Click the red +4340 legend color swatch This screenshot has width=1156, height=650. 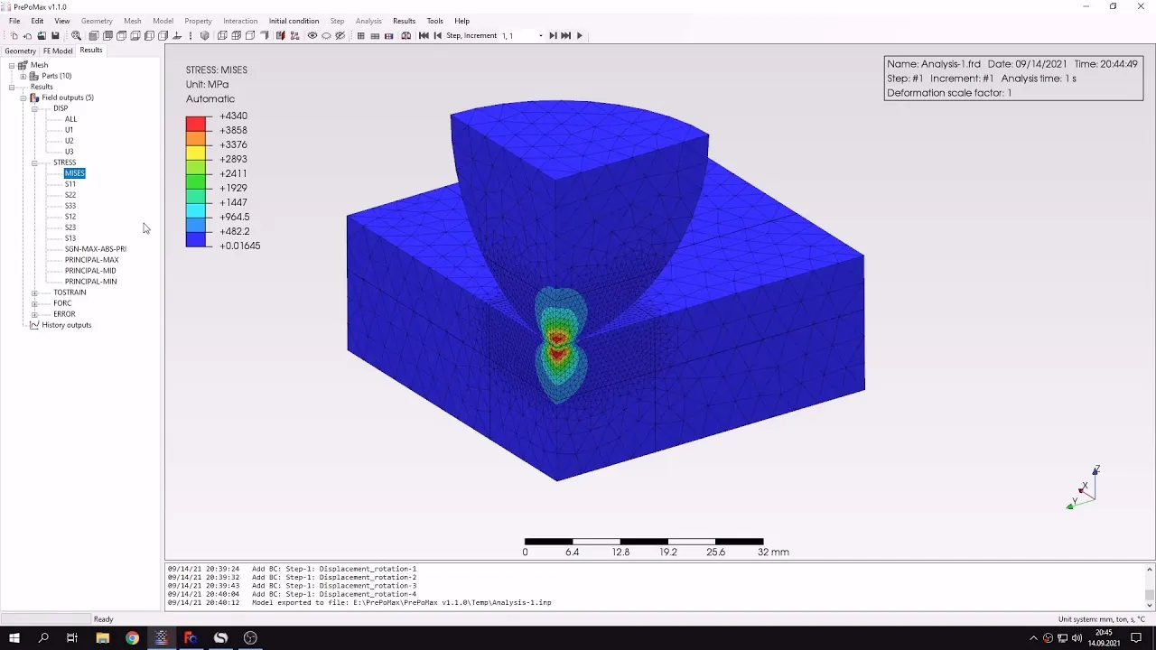click(x=196, y=123)
